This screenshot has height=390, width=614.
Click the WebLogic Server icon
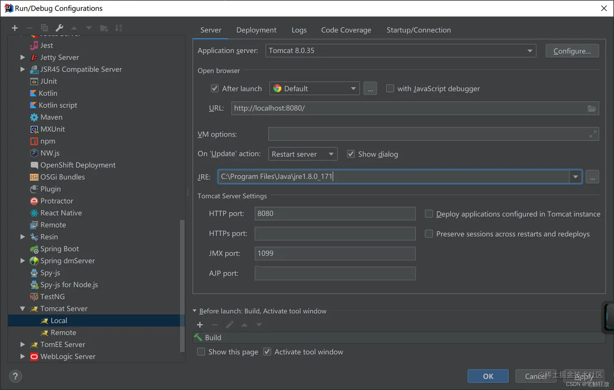point(34,357)
